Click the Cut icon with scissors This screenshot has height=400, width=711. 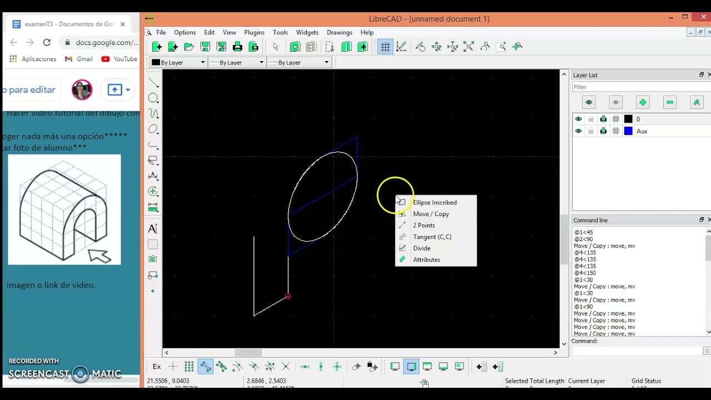pos(330,47)
